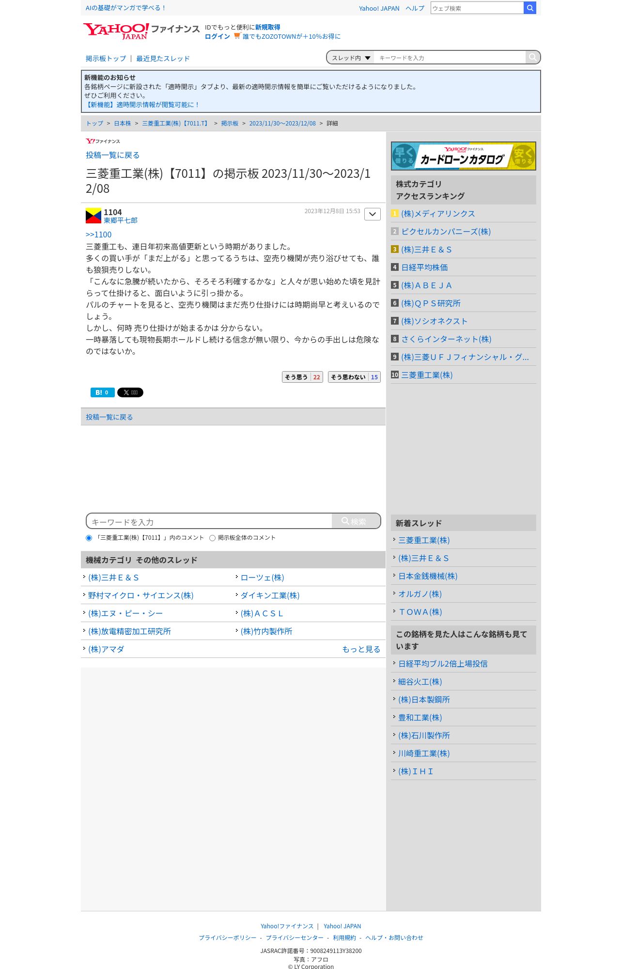The image size is (622, 969).
Task: Open the カードローンカタログ banner
Action: point(463,156)
